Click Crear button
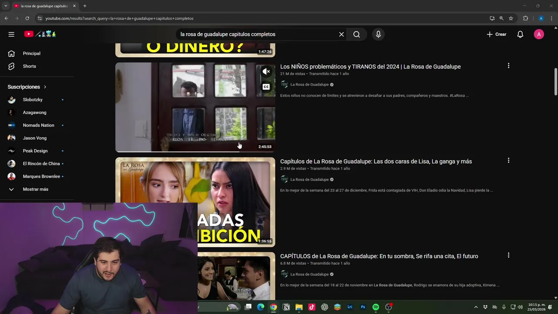This screenshot has height=314, width=558. [497, 34]
